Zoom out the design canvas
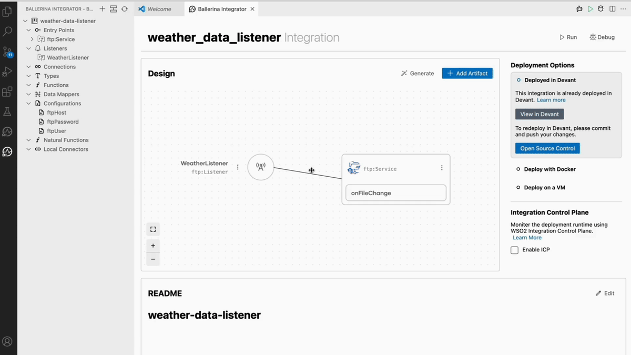Screen dimensions: 631x355 pos(153,259)
